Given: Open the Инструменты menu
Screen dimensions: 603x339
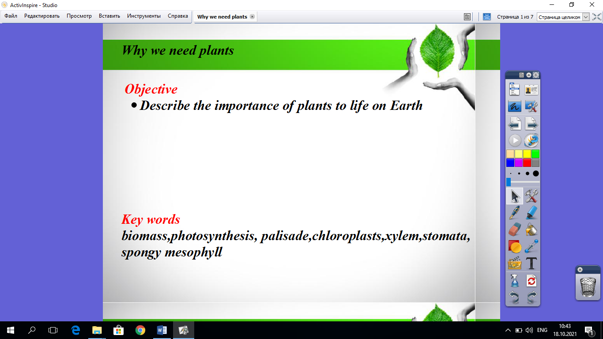Looking at the screenshot, I should (x=143, y=16).
